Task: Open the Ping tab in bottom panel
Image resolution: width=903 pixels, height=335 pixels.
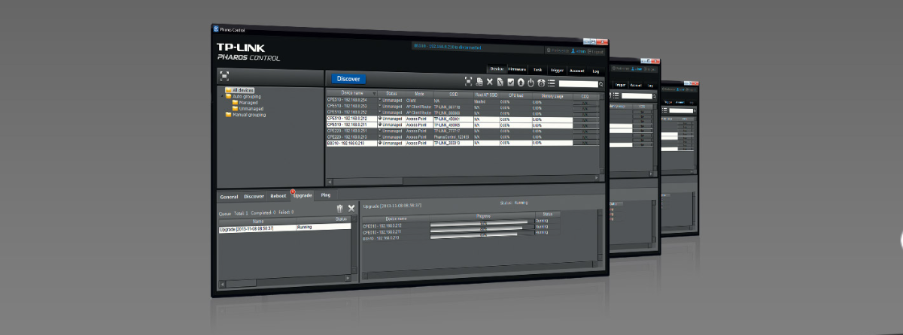Action: [x=326, y=195]
